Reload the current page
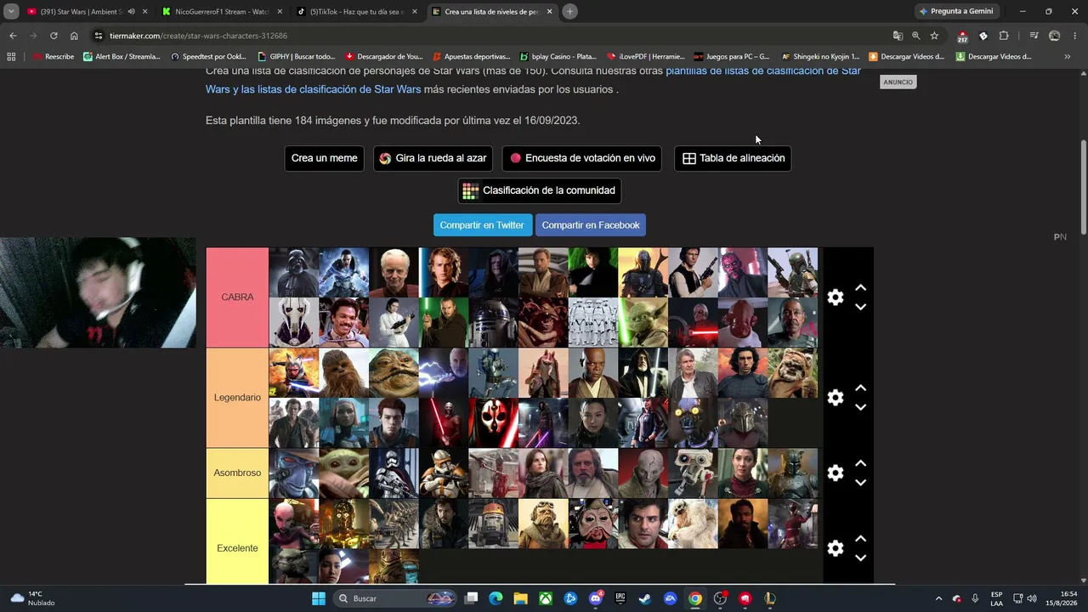Viewport: 1088px width, 612px height. click(54, 36)
